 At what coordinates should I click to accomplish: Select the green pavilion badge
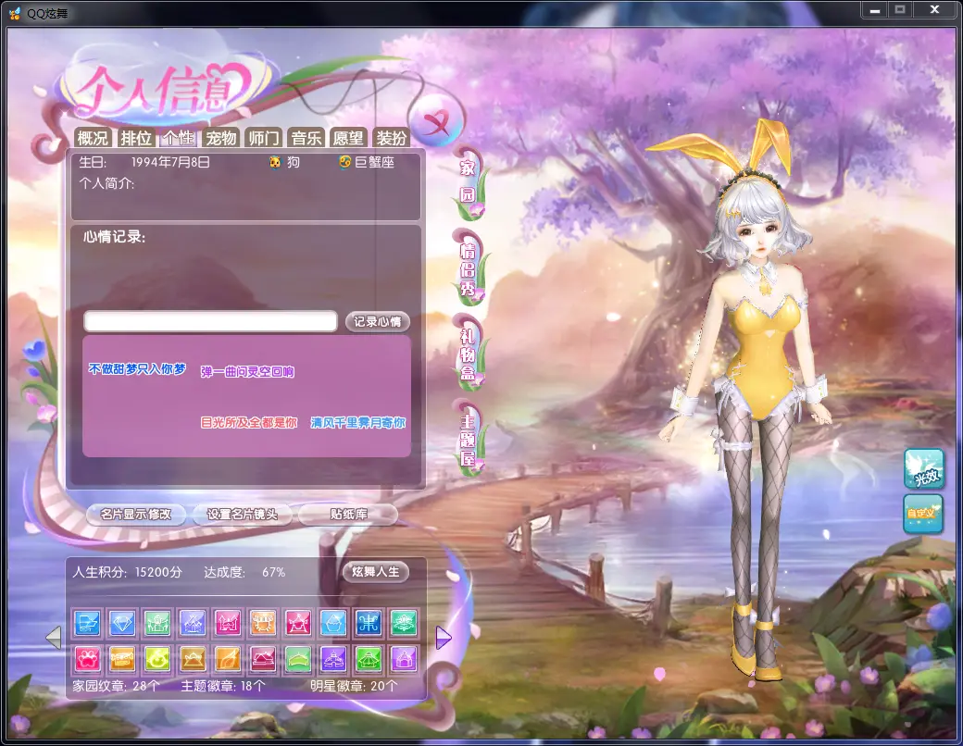pos(369,659)
